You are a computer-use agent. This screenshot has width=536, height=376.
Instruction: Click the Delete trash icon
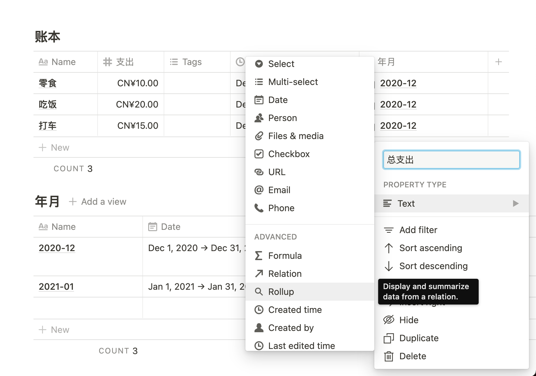point(389,356)
